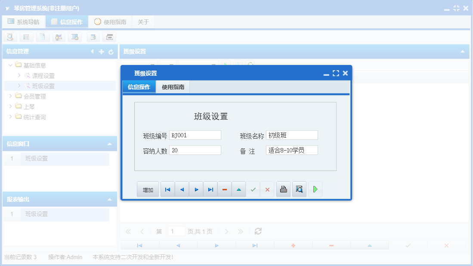Refresh the page list with the refresh icon
The height and width of the screenshot is (266, 473).
[x=258, y=231]
